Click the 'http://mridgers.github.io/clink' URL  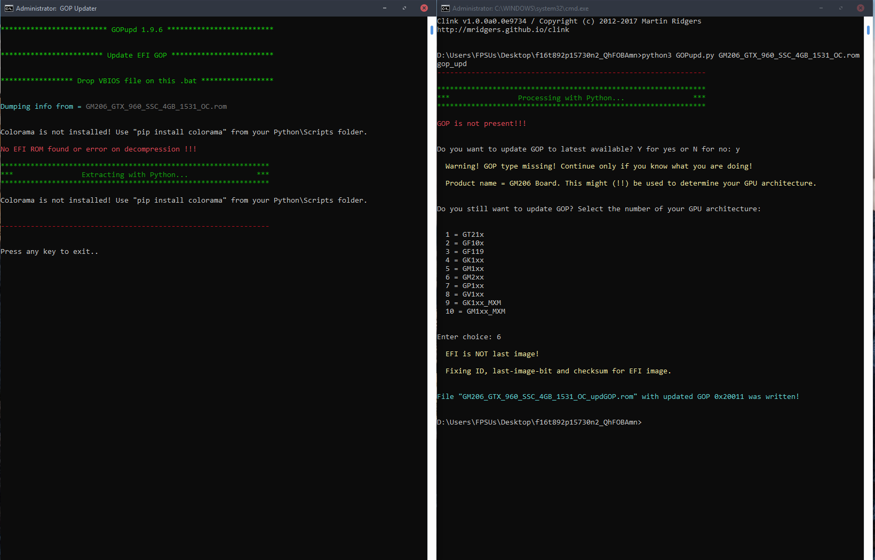point(503,30)
